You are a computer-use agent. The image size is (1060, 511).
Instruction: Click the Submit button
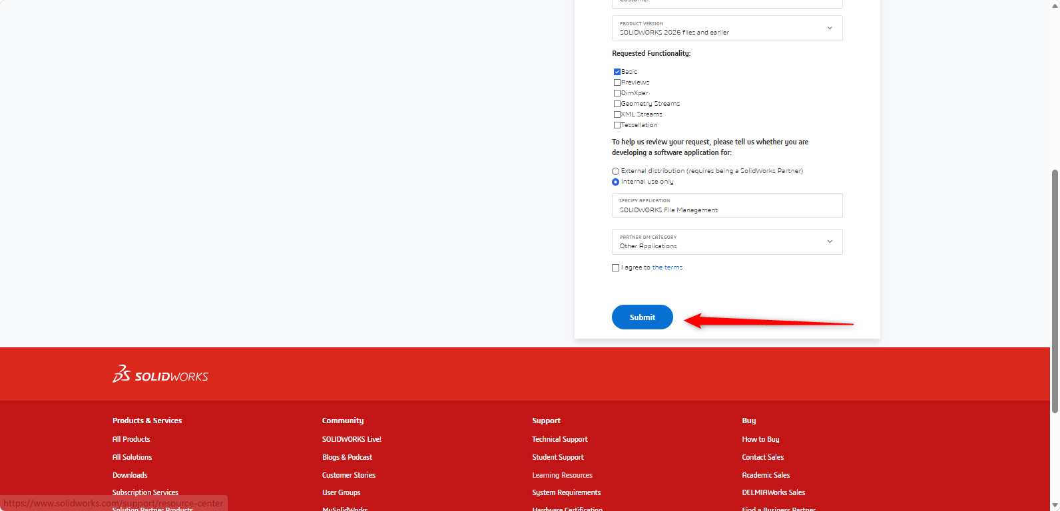pos(643,317)
